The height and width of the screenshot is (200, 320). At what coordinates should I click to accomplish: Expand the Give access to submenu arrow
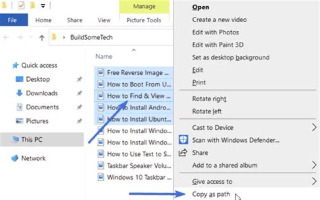click(314, 181)
